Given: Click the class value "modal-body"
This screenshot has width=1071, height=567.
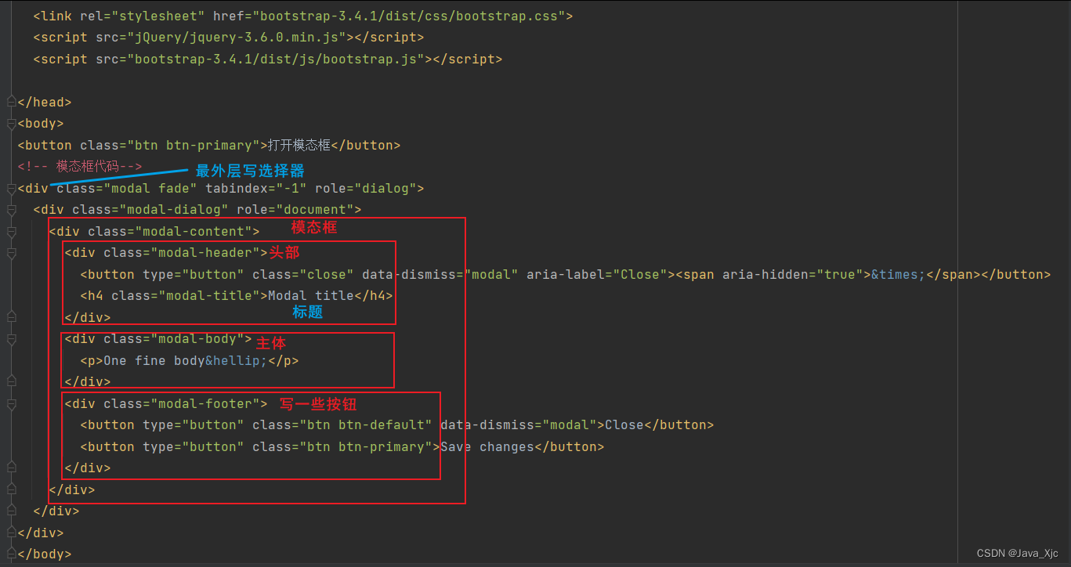Looking at the screenshot, I should tap(197, 339).
